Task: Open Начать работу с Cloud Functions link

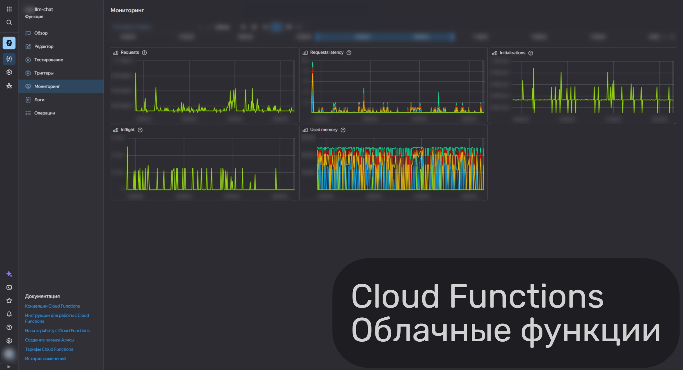Action: (x=57, y=331)
